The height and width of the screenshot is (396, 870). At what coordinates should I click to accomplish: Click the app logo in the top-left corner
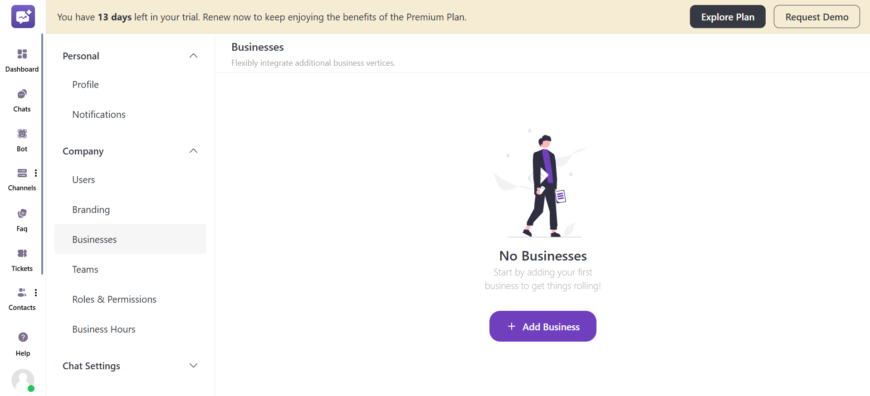(x=23, y=16)
